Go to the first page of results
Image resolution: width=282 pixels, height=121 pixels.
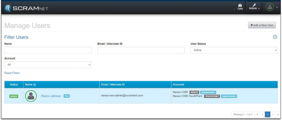(x=257, y=114)
